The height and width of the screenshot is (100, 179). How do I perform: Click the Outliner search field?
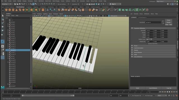(19, 18)
